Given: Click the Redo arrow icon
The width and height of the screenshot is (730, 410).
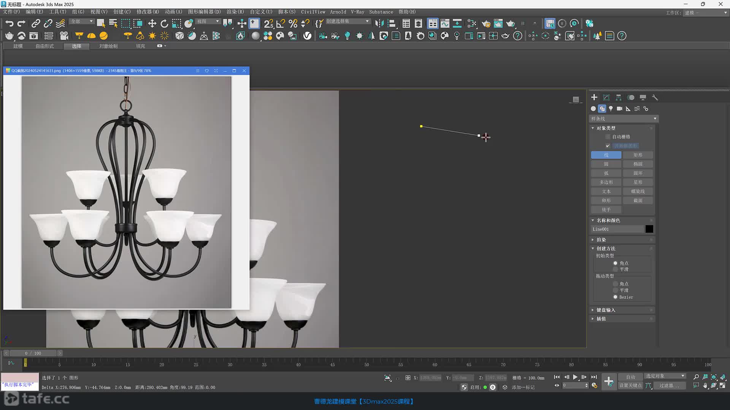Looking at the screenshot, I should 22,24.
